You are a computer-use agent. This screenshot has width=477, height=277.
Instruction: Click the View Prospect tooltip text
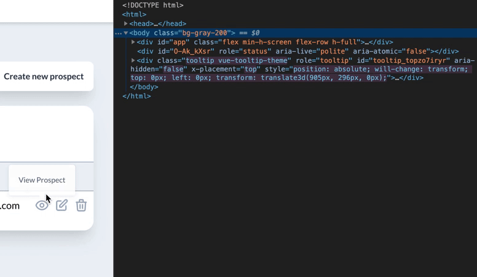[x=42, y=180]
